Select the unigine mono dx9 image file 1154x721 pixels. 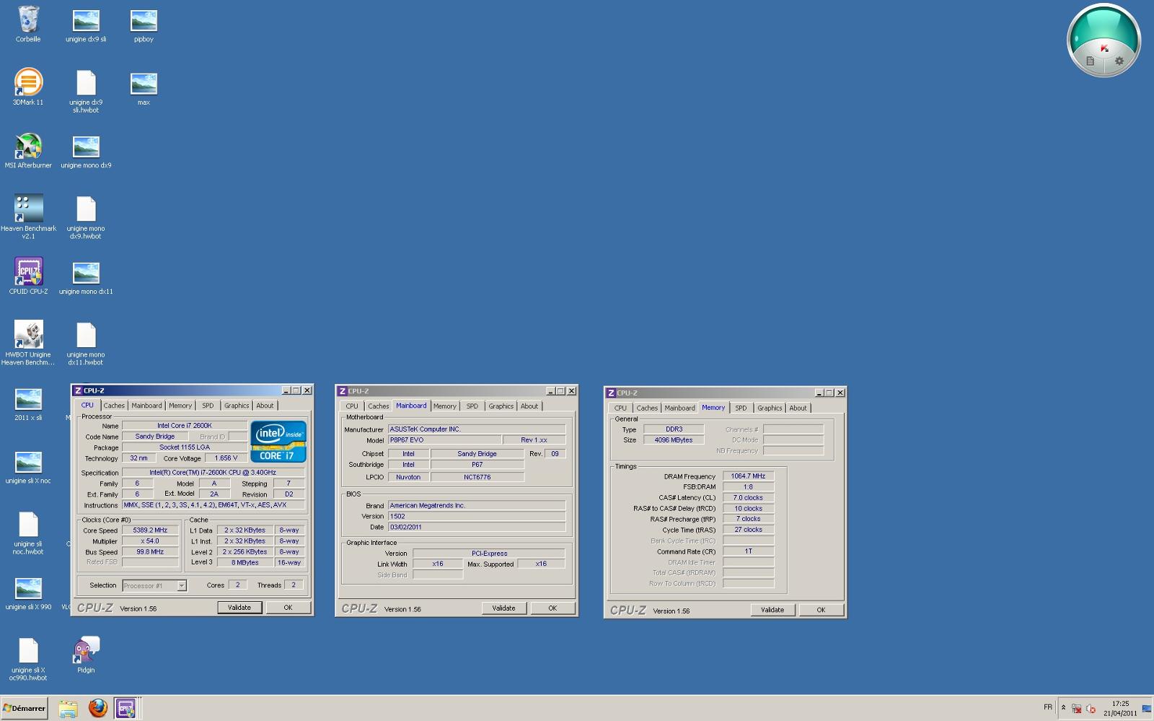point(86,150)
